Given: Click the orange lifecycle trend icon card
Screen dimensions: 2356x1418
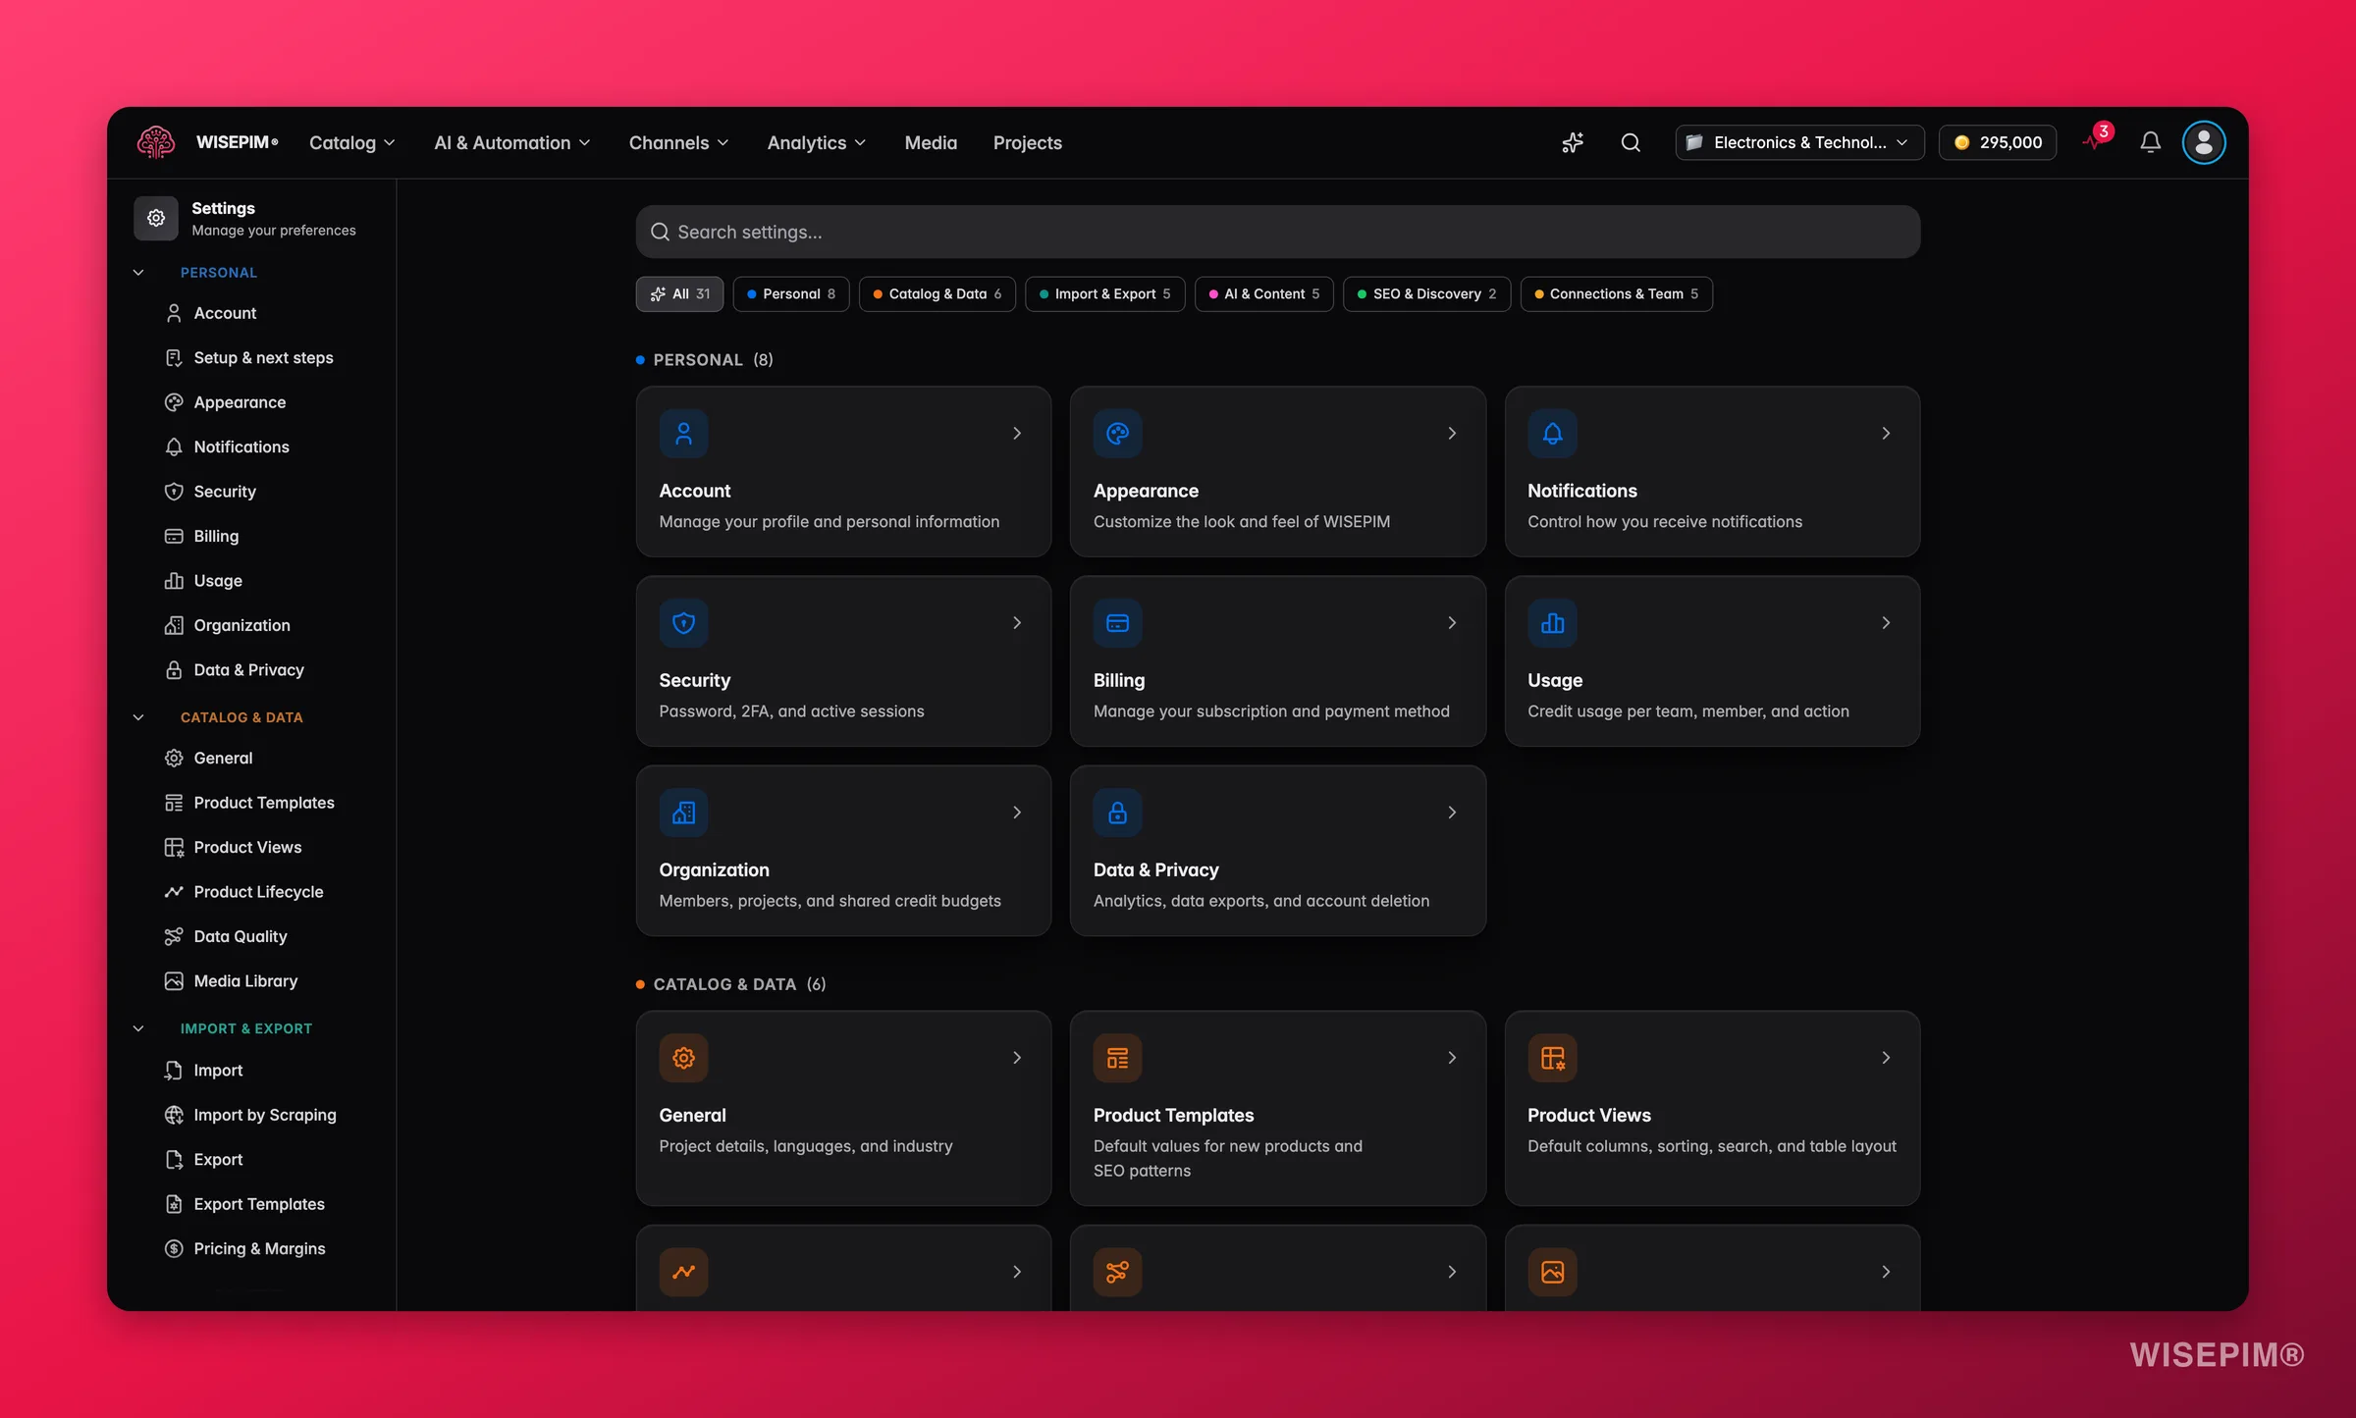Looking at the screenshot, I should click(684, 1271).
